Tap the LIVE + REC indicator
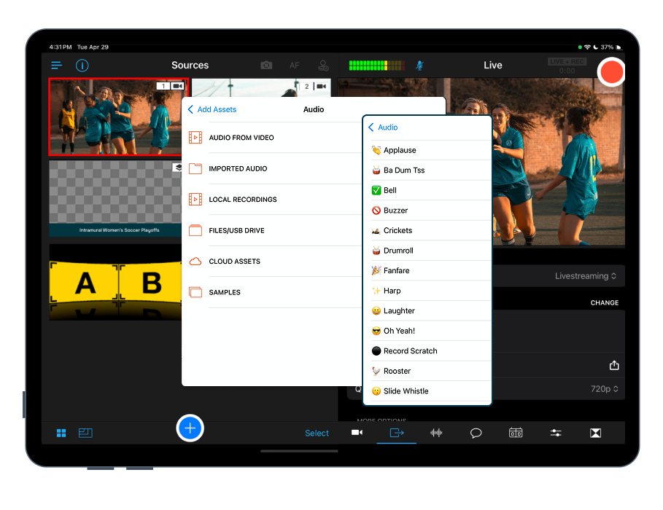 pyautogui.click(x=567, y=62)
